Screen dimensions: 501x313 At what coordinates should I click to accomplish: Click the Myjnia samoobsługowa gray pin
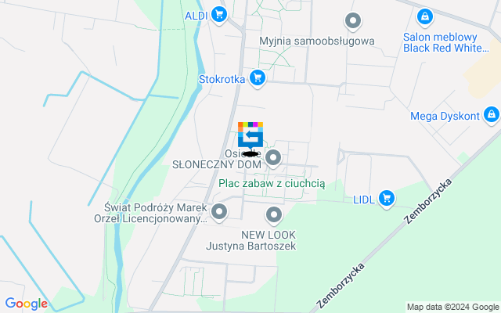(353, 21)
